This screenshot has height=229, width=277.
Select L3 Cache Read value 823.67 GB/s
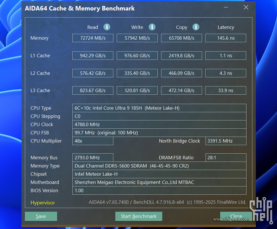pyautogui.click(x=93, y=90)
